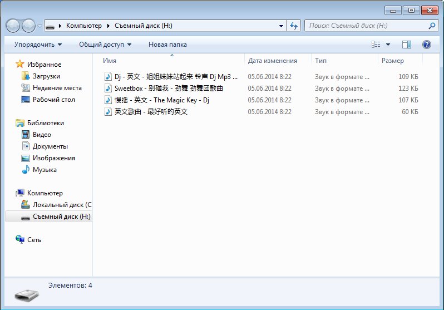
Task: Click the refresh button beside address bar
Action: tap(294, 26)
